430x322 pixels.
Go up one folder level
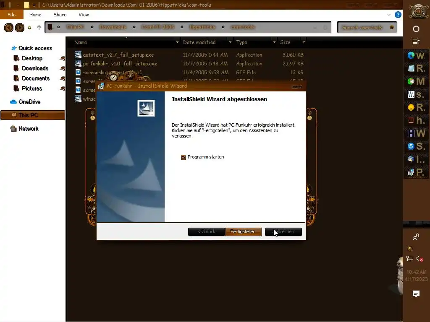pyautogui.click(x=39, y=28)
